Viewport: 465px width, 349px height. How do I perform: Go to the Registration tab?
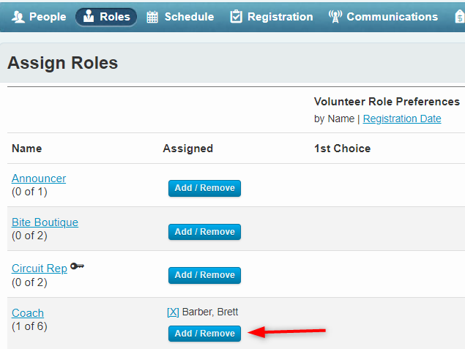coord(272,17)
